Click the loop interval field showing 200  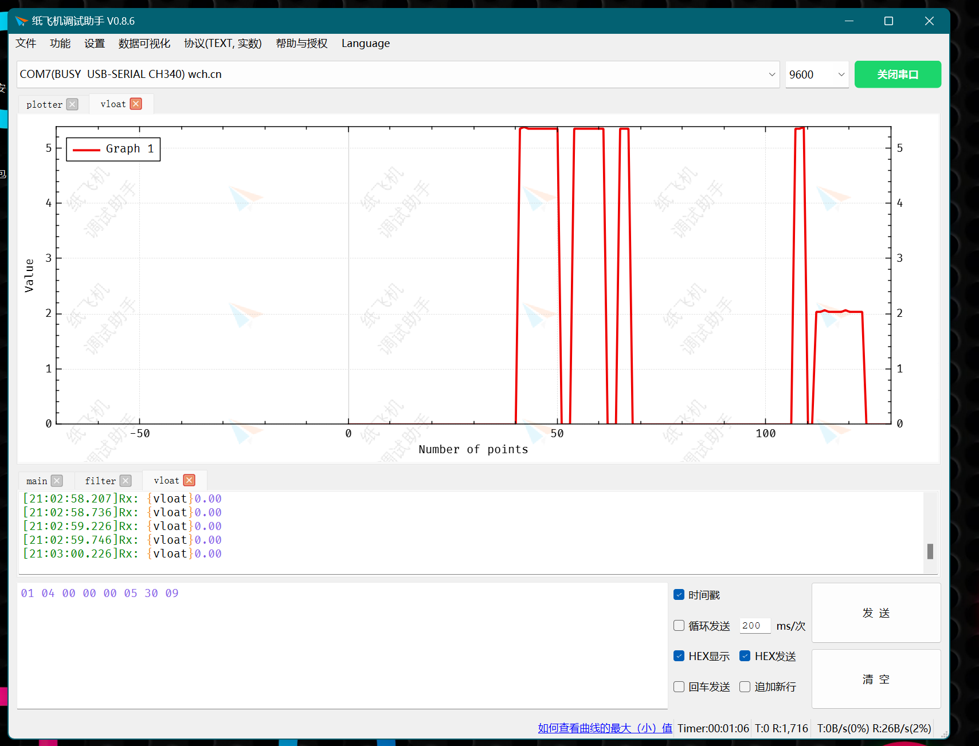coord(755,626)
